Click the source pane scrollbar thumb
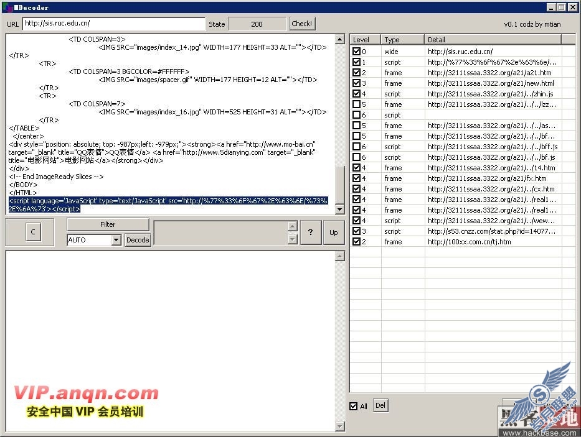 pos(340,185)
